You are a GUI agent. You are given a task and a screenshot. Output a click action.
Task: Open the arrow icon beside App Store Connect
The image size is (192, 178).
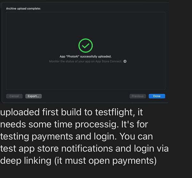pos(125,61)
